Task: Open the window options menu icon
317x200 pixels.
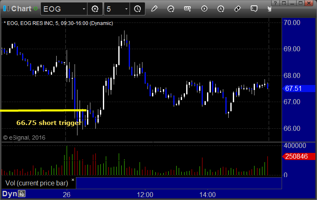Action: 284,3
